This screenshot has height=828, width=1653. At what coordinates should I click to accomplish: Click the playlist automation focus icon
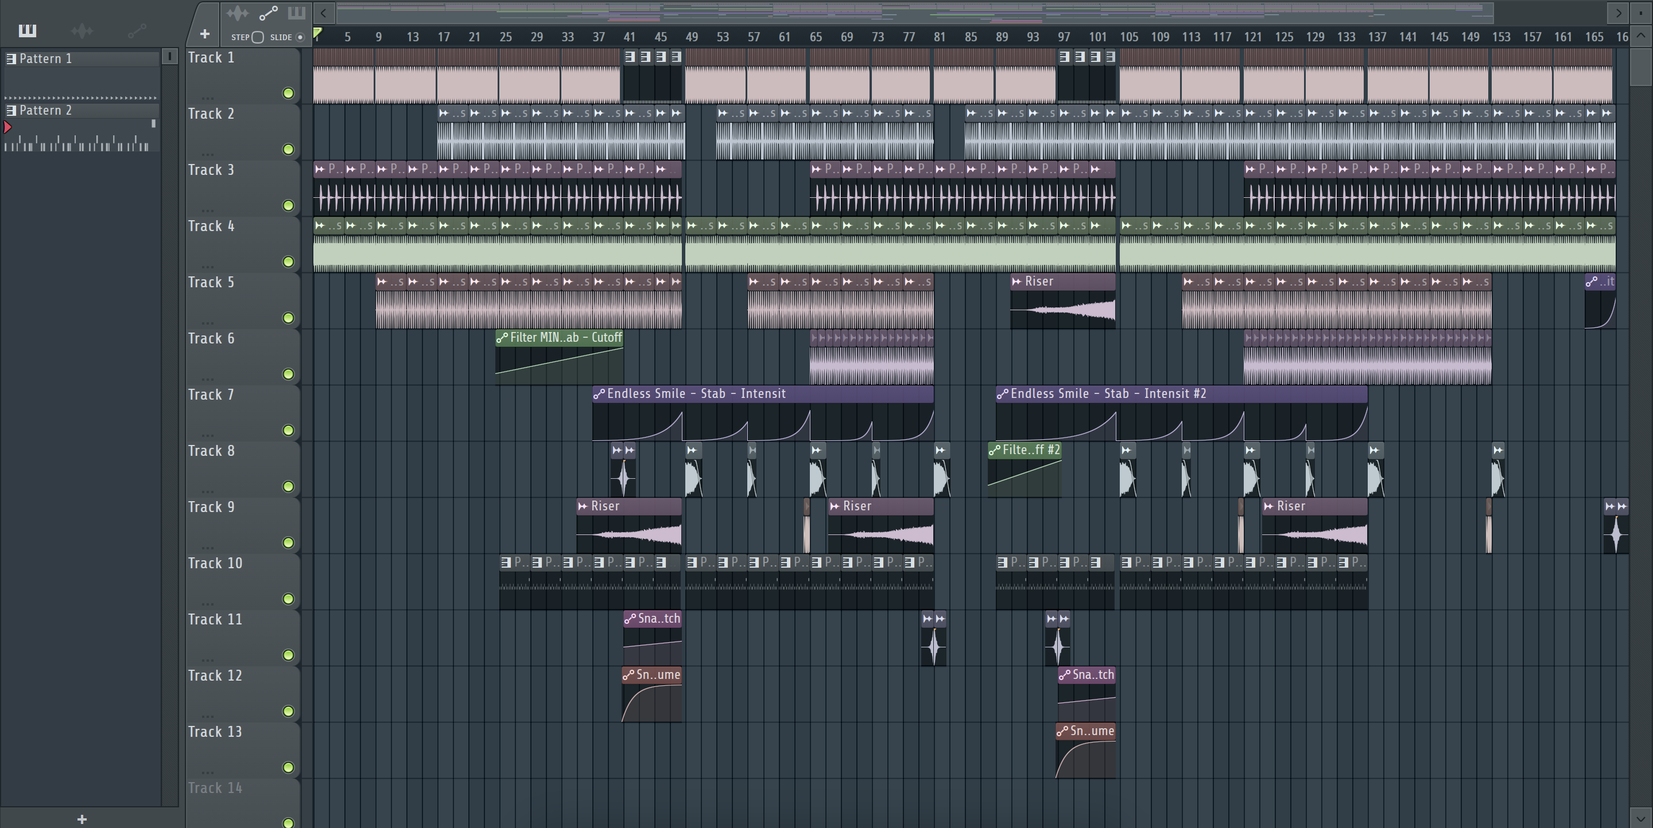(x=268, y=13)
